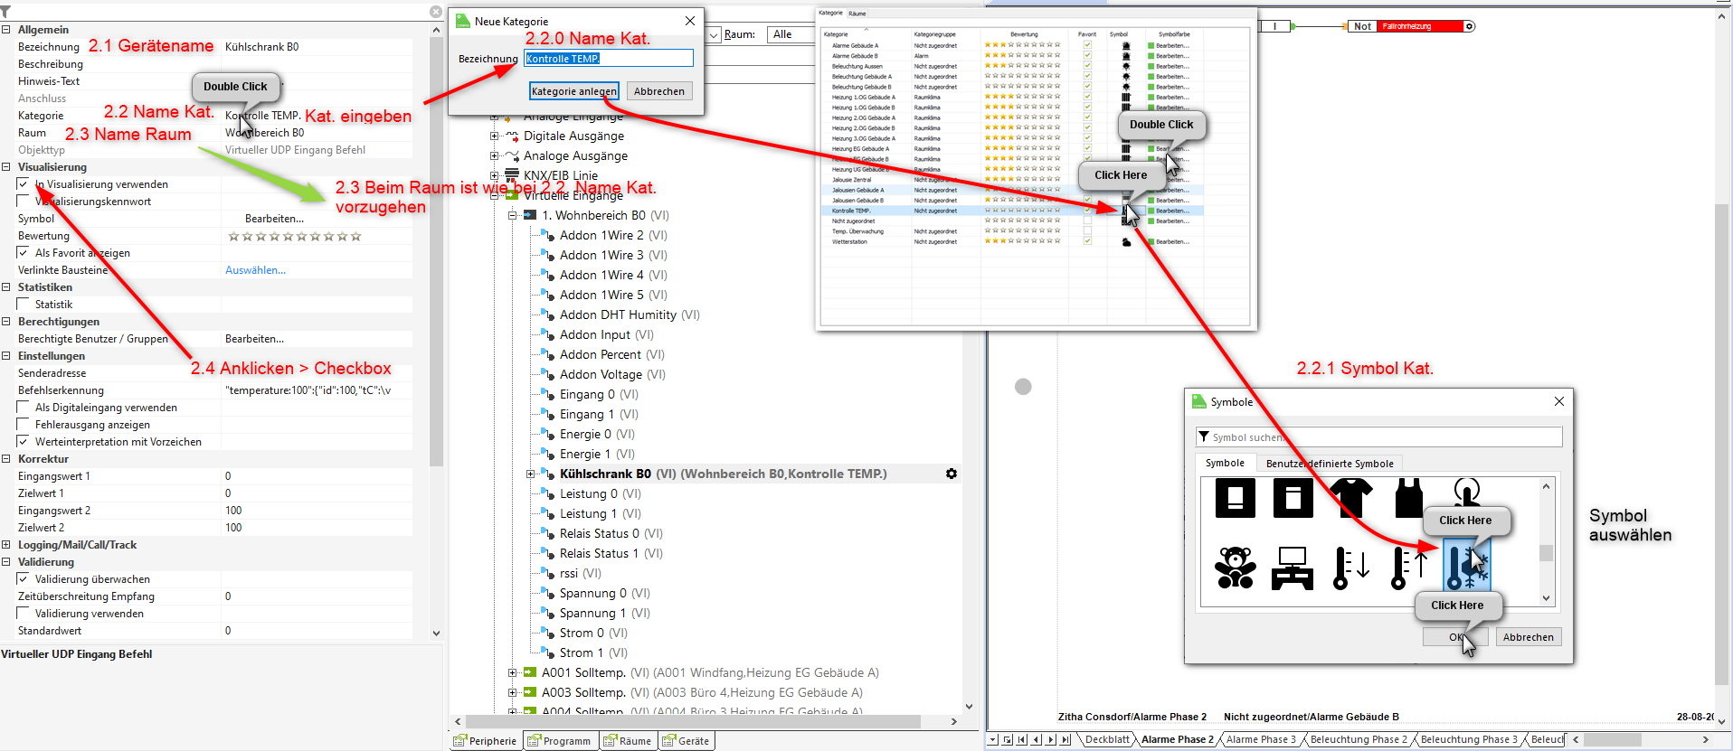This screenshot has height=751, width=1733.
Task: Pick the second appliance symbol in the Symbole grid
Action: 1293,498
